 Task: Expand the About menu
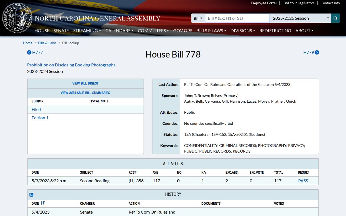coord(304,31)
